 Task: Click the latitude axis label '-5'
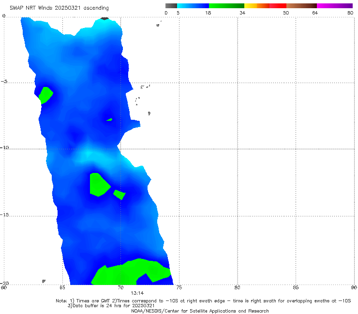(x=4, y=82)
